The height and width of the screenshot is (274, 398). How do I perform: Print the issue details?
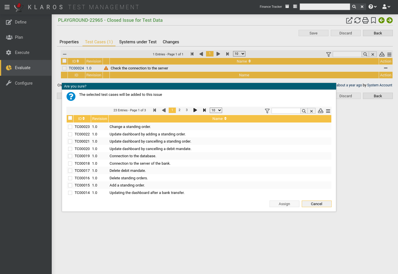(365, 20)
